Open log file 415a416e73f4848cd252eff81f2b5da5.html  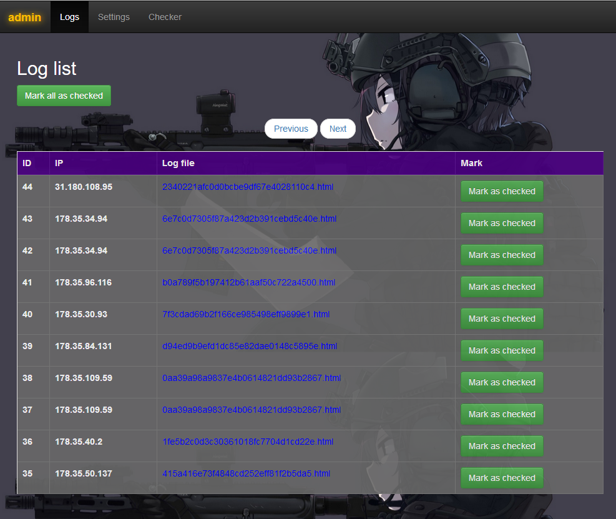tap(246, 473)
